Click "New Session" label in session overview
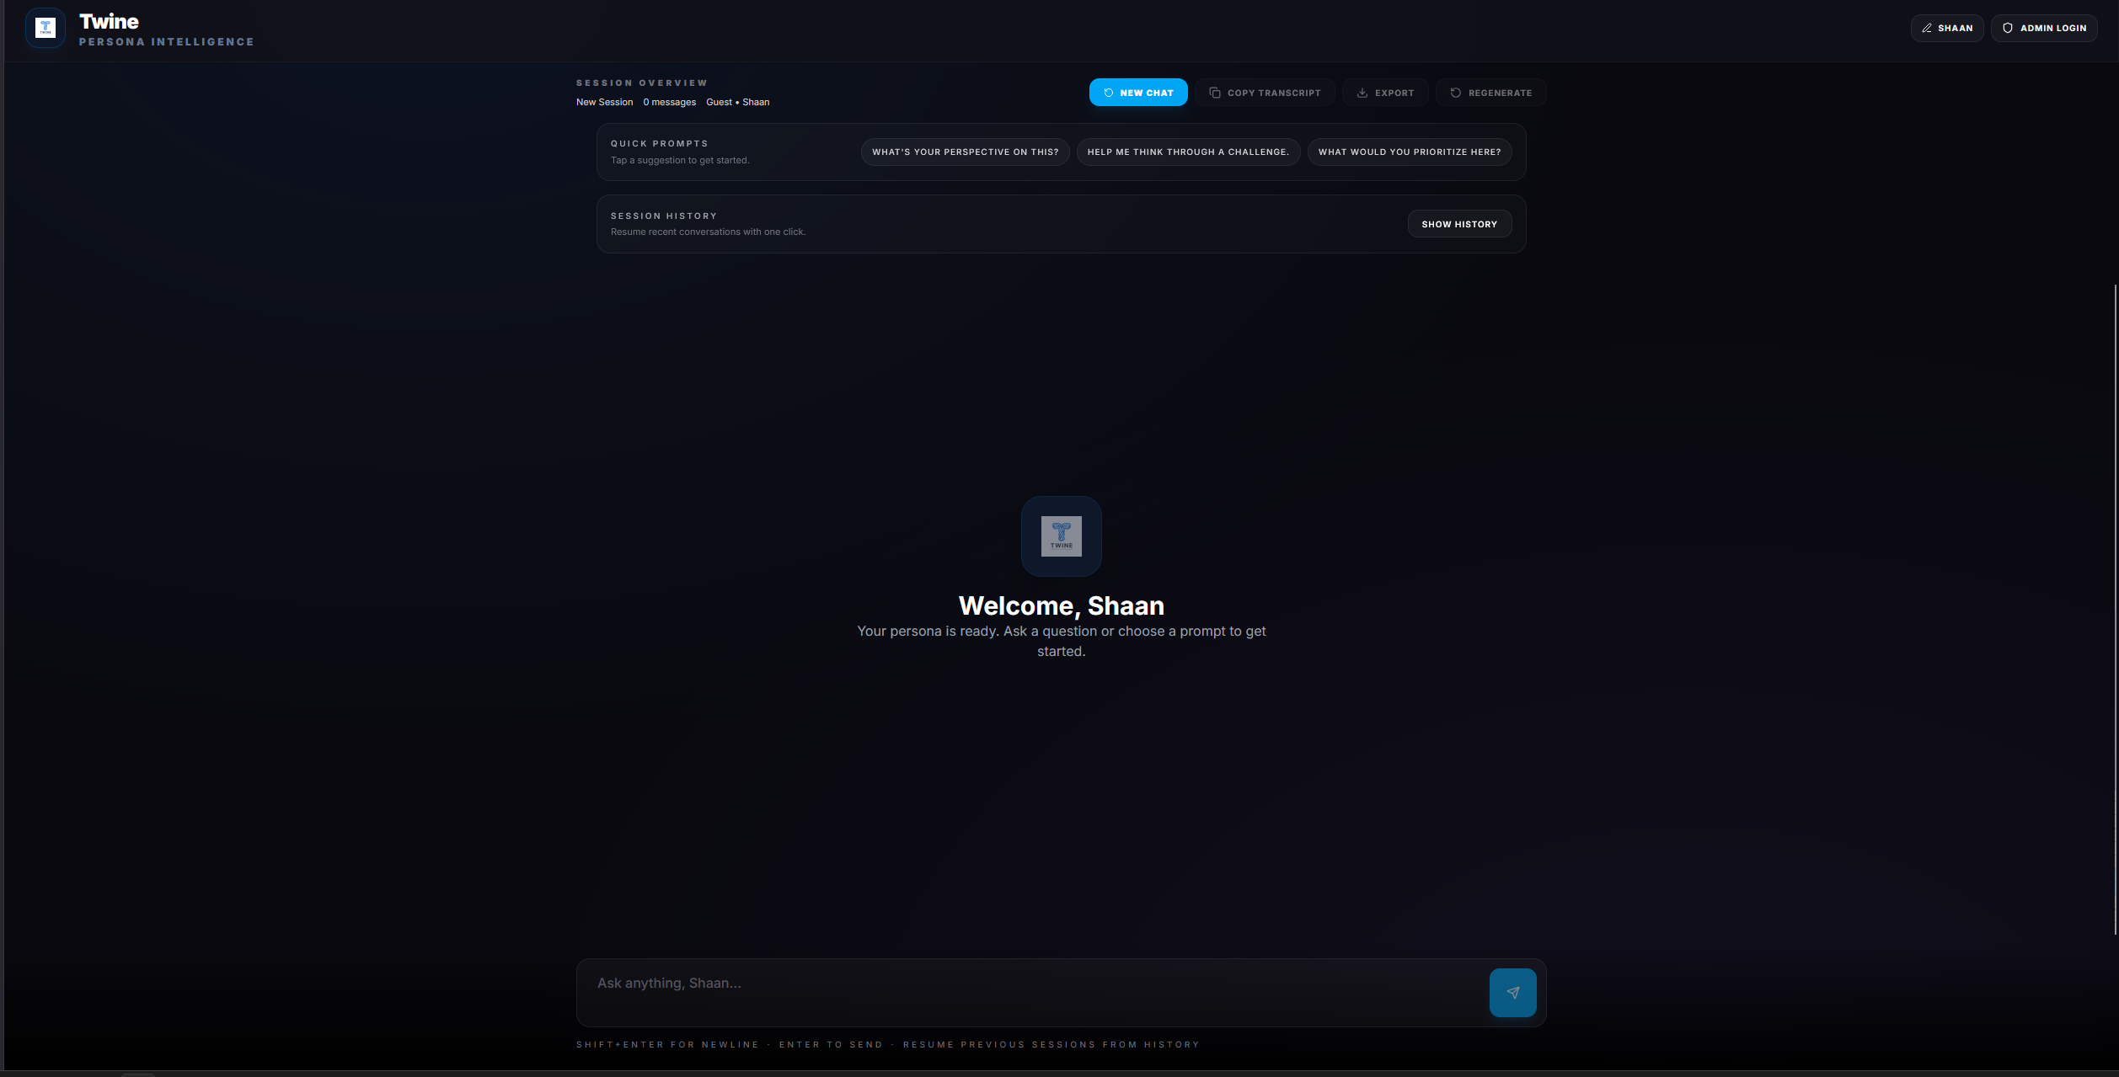This screenshot has height=1077, width=2119. (604, 102)
